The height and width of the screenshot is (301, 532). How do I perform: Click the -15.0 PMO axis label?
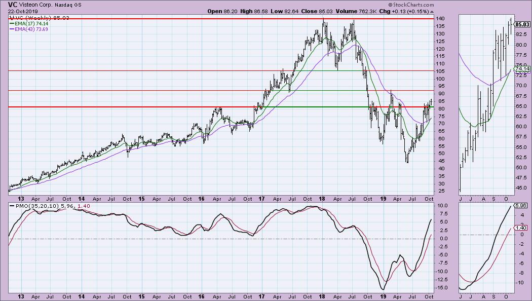(x=441, y=288)
